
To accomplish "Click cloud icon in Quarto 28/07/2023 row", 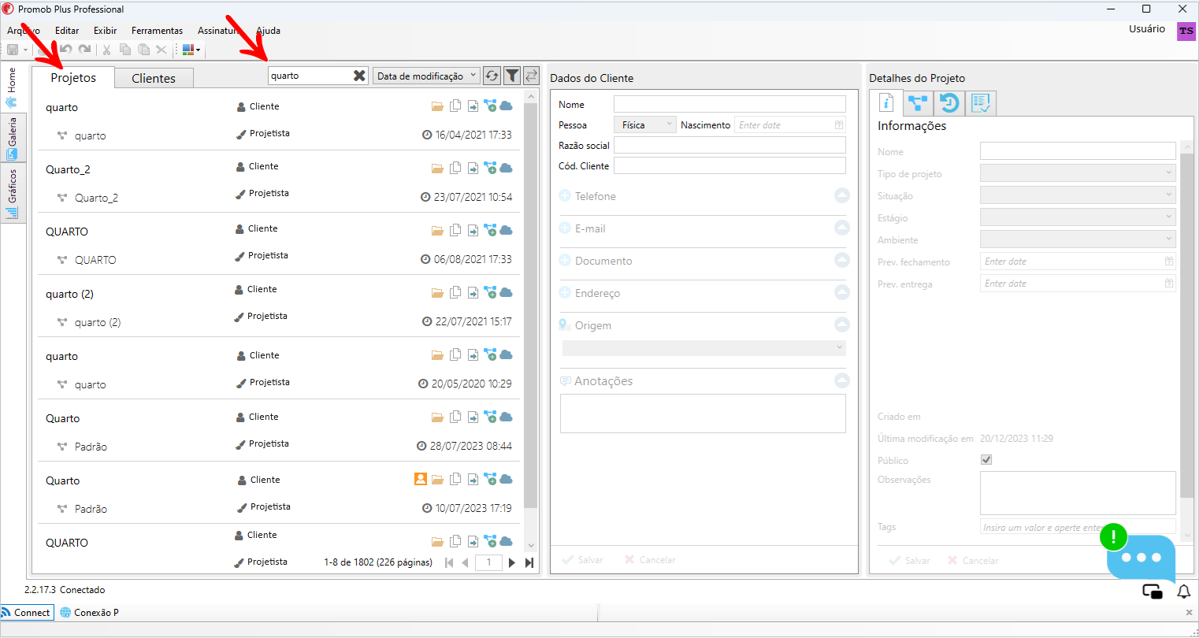I will pyautogui.click(x=506, y=417).
